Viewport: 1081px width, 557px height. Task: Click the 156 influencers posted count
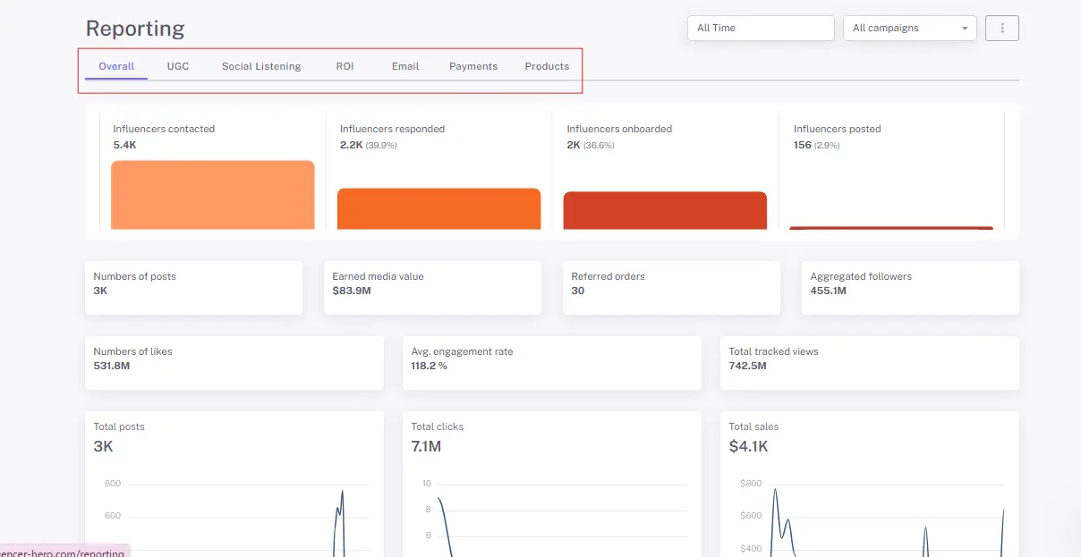tap(803, 144)
